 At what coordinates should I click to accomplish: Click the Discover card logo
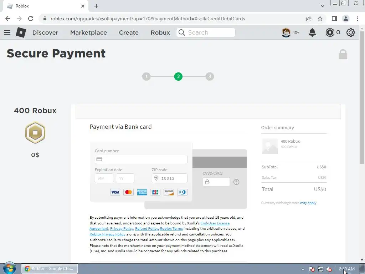169,192
